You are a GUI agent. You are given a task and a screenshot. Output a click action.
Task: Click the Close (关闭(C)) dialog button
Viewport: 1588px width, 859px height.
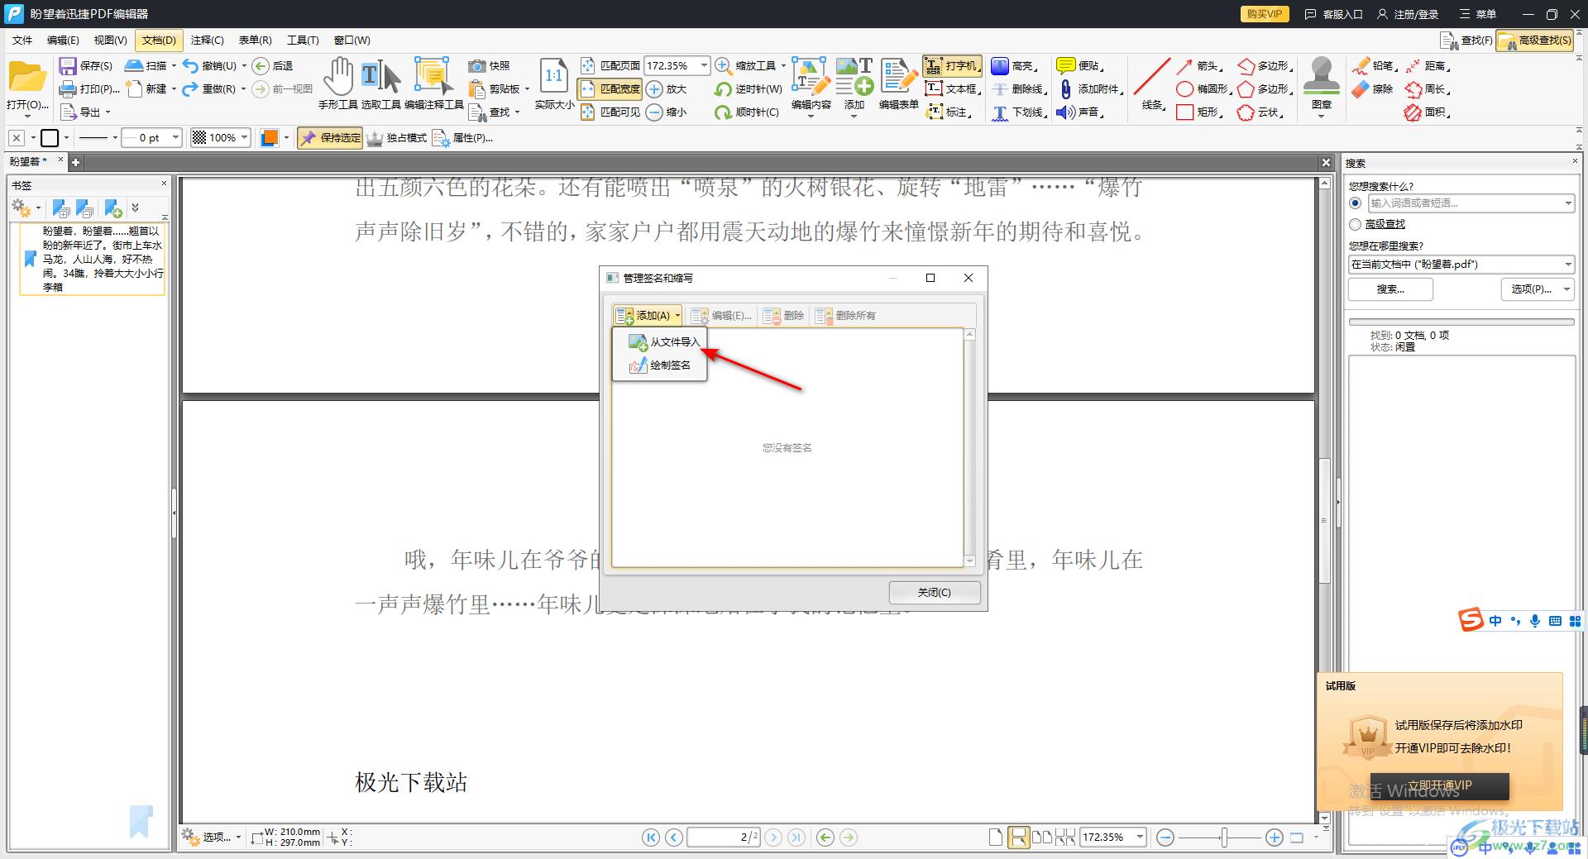click(935, 593)
